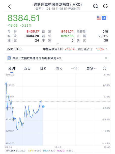Open the 更多 chart period dropdown
Screen dimensions: 115x154
click(x=91, y=68)
